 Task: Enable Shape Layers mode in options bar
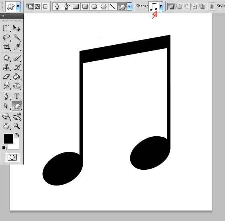[x=30, y=6]
